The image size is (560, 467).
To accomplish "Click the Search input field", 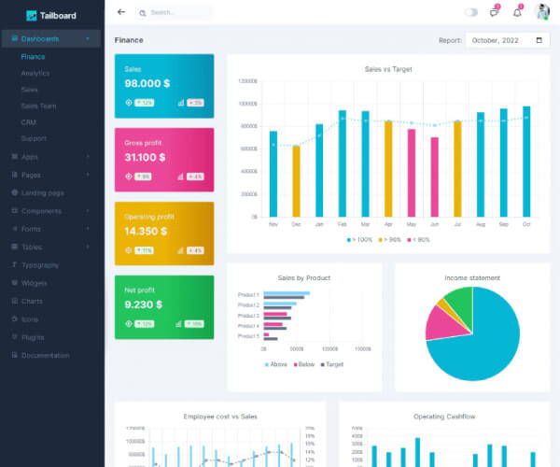I will [x=177, y=12].
